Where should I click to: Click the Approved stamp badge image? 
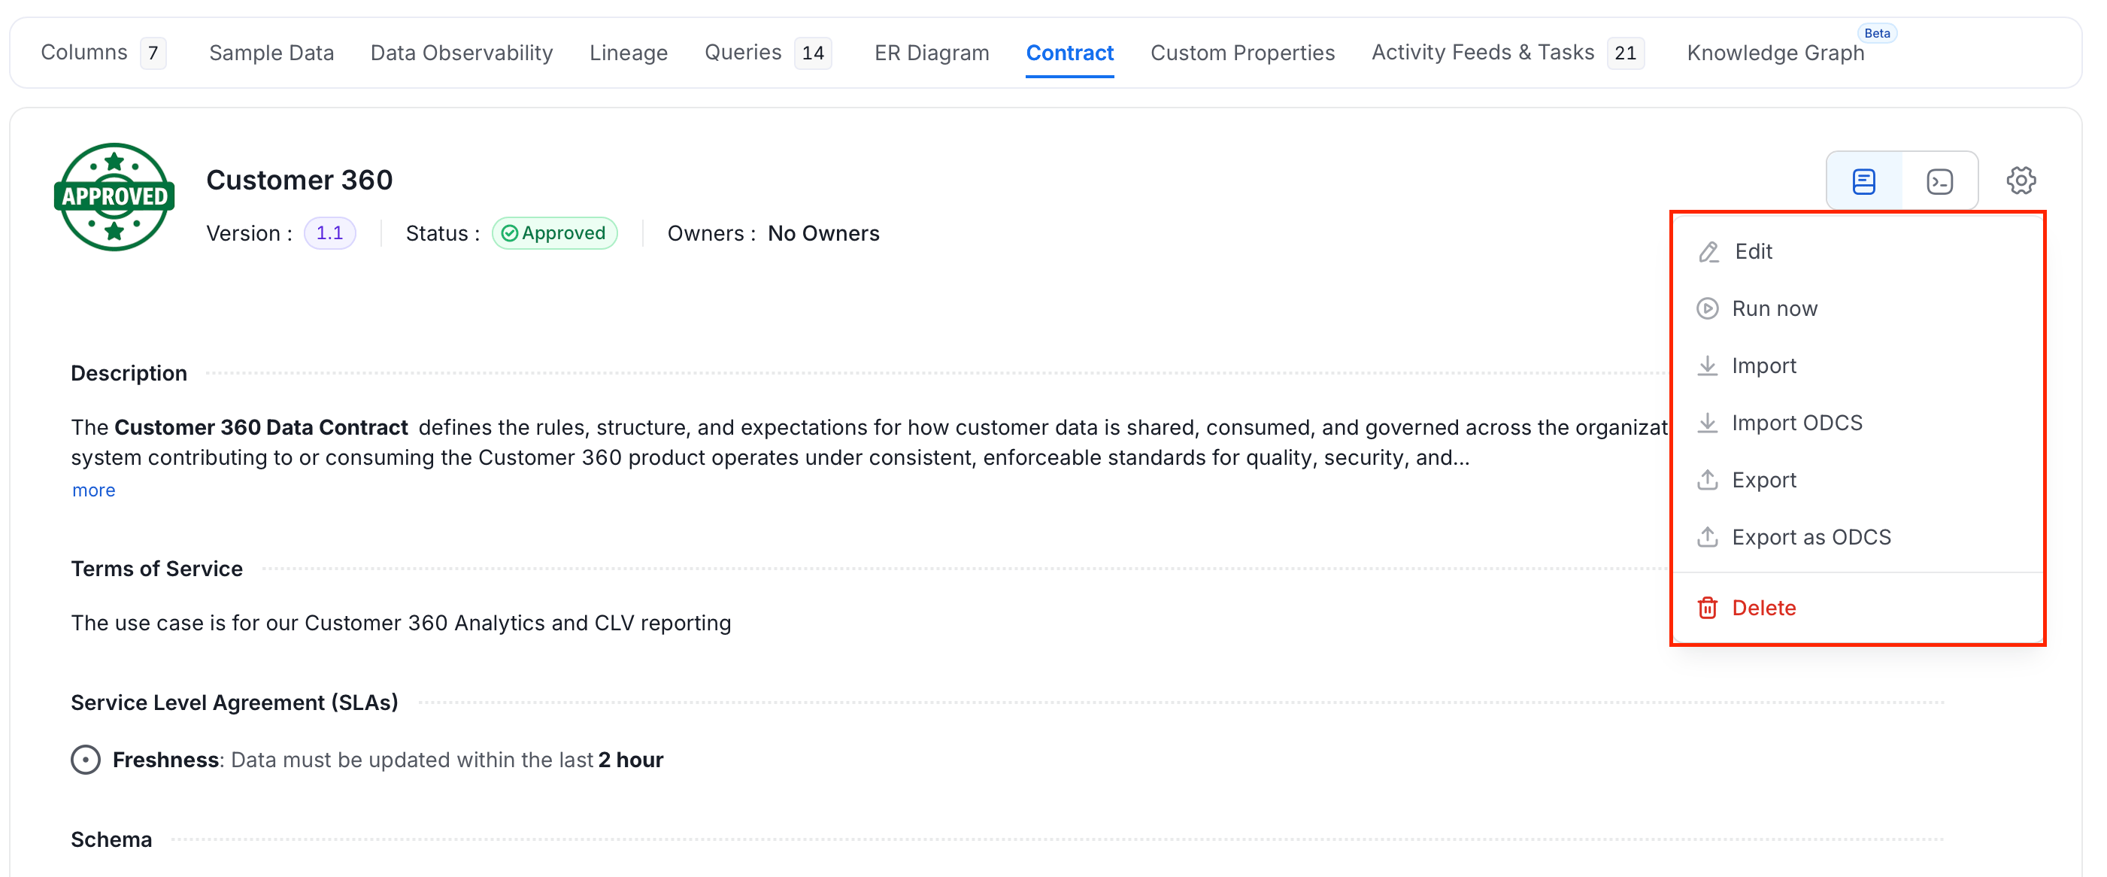pos(114,197)
